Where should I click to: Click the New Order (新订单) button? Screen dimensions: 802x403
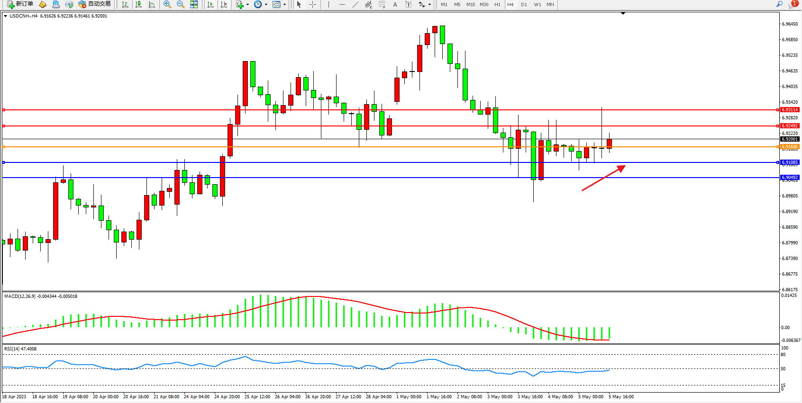[x=20, y=4]
